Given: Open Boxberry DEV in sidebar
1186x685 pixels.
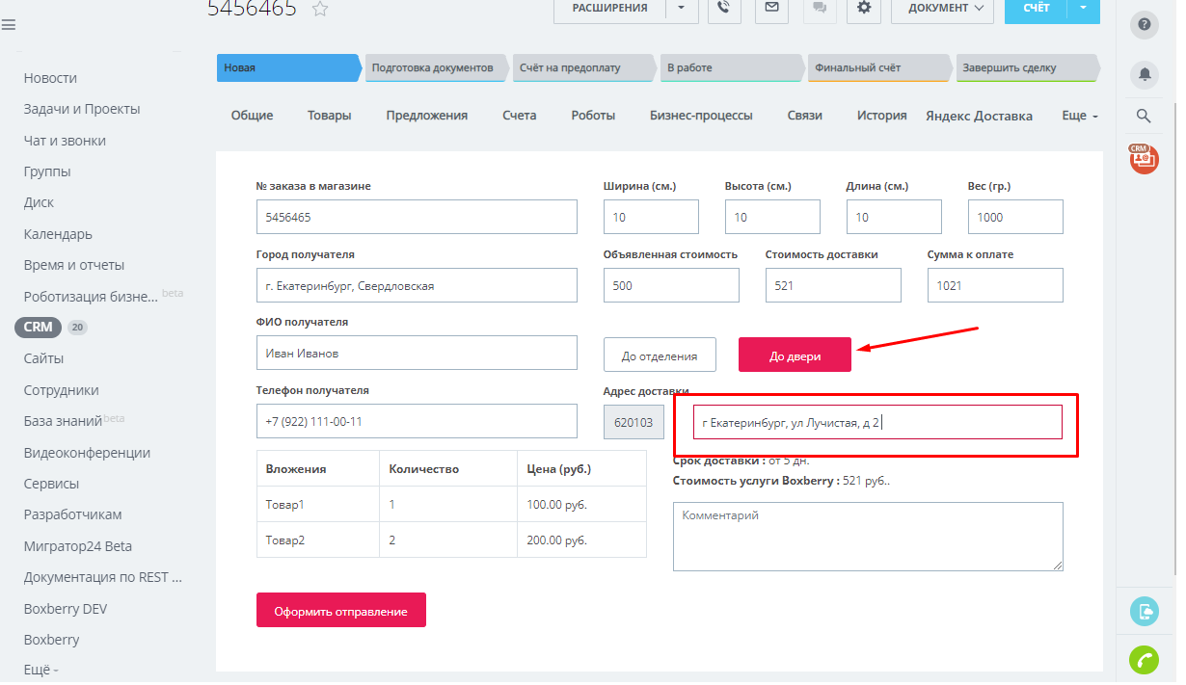Looking at the screenshot, I should [x=66, y=609].
